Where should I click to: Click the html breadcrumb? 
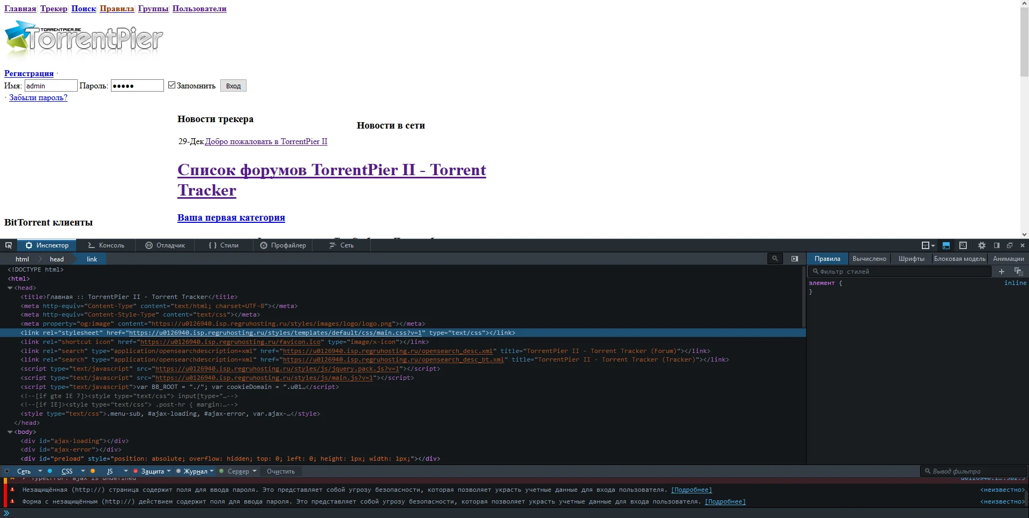[x=23, y=259]
